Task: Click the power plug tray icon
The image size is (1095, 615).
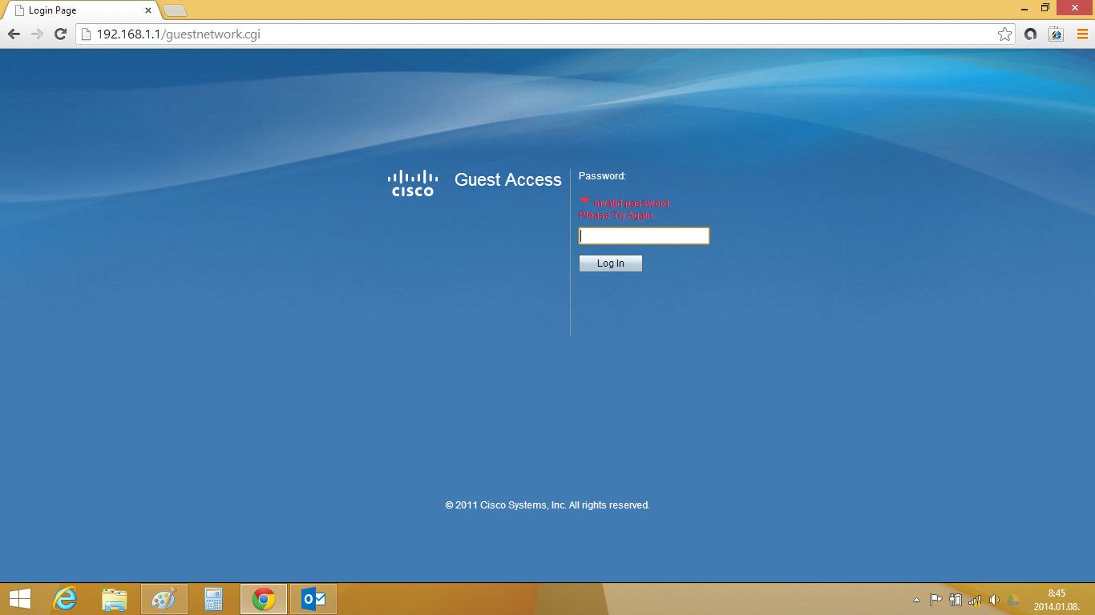Action: pyautogui.click(x=955, y=600)
